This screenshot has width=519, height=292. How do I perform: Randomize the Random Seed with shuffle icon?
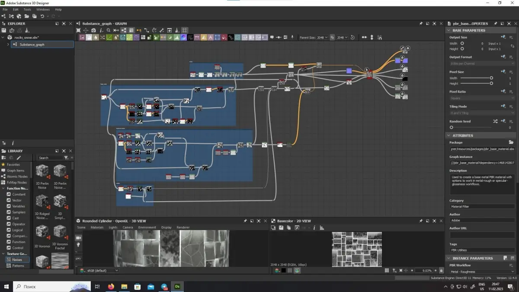click(x=495, y=122)
